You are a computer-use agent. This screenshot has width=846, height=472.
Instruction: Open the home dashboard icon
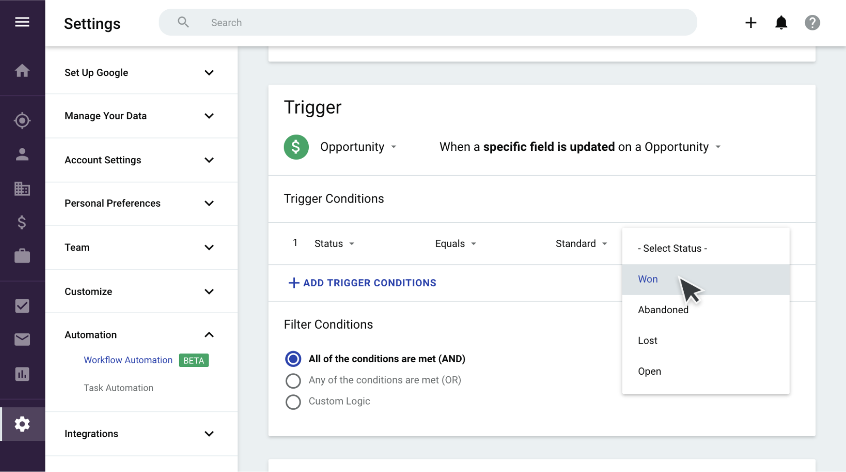click(22, 70)
